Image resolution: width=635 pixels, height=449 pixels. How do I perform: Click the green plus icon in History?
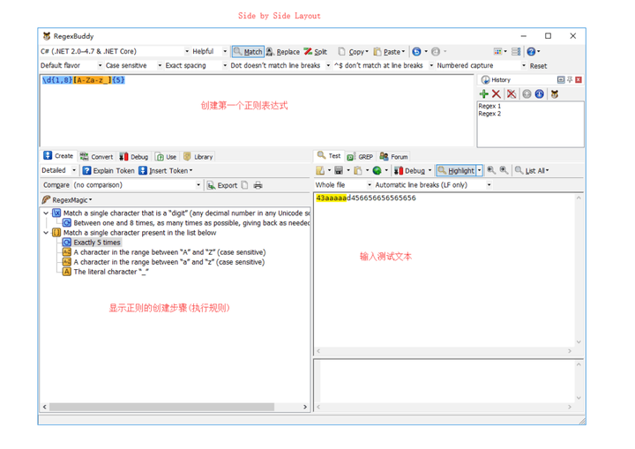click(x=483, y=94)
